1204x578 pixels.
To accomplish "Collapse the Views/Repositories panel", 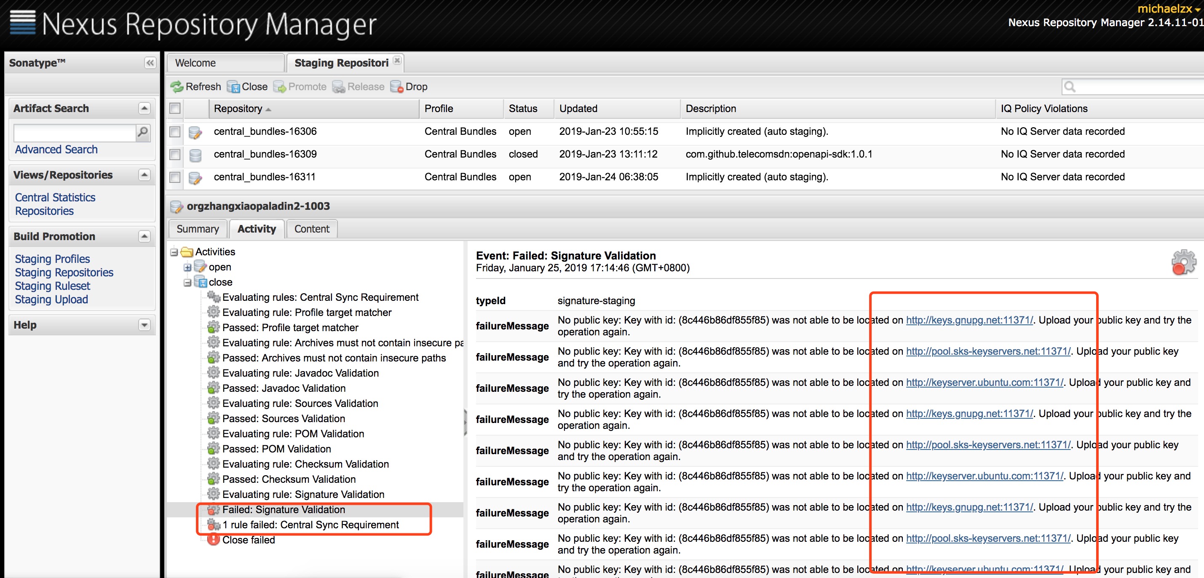I will (144, 175).
